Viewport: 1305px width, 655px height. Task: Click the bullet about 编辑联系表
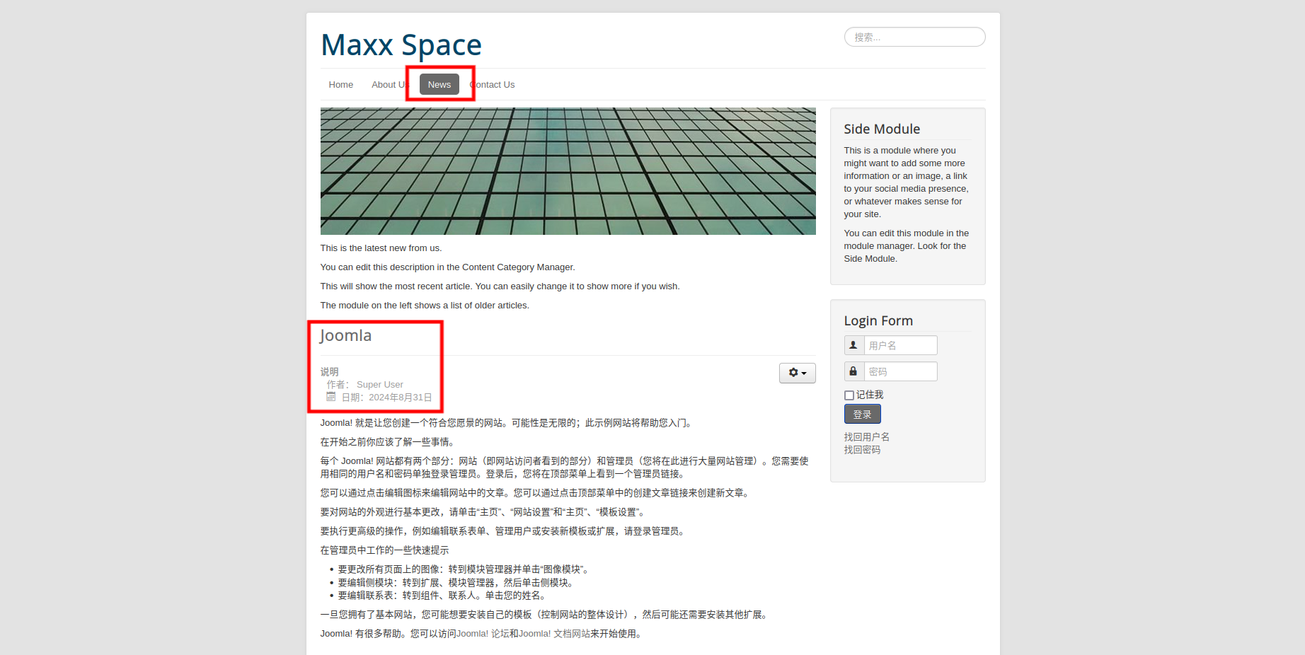(x=442, y=596)
